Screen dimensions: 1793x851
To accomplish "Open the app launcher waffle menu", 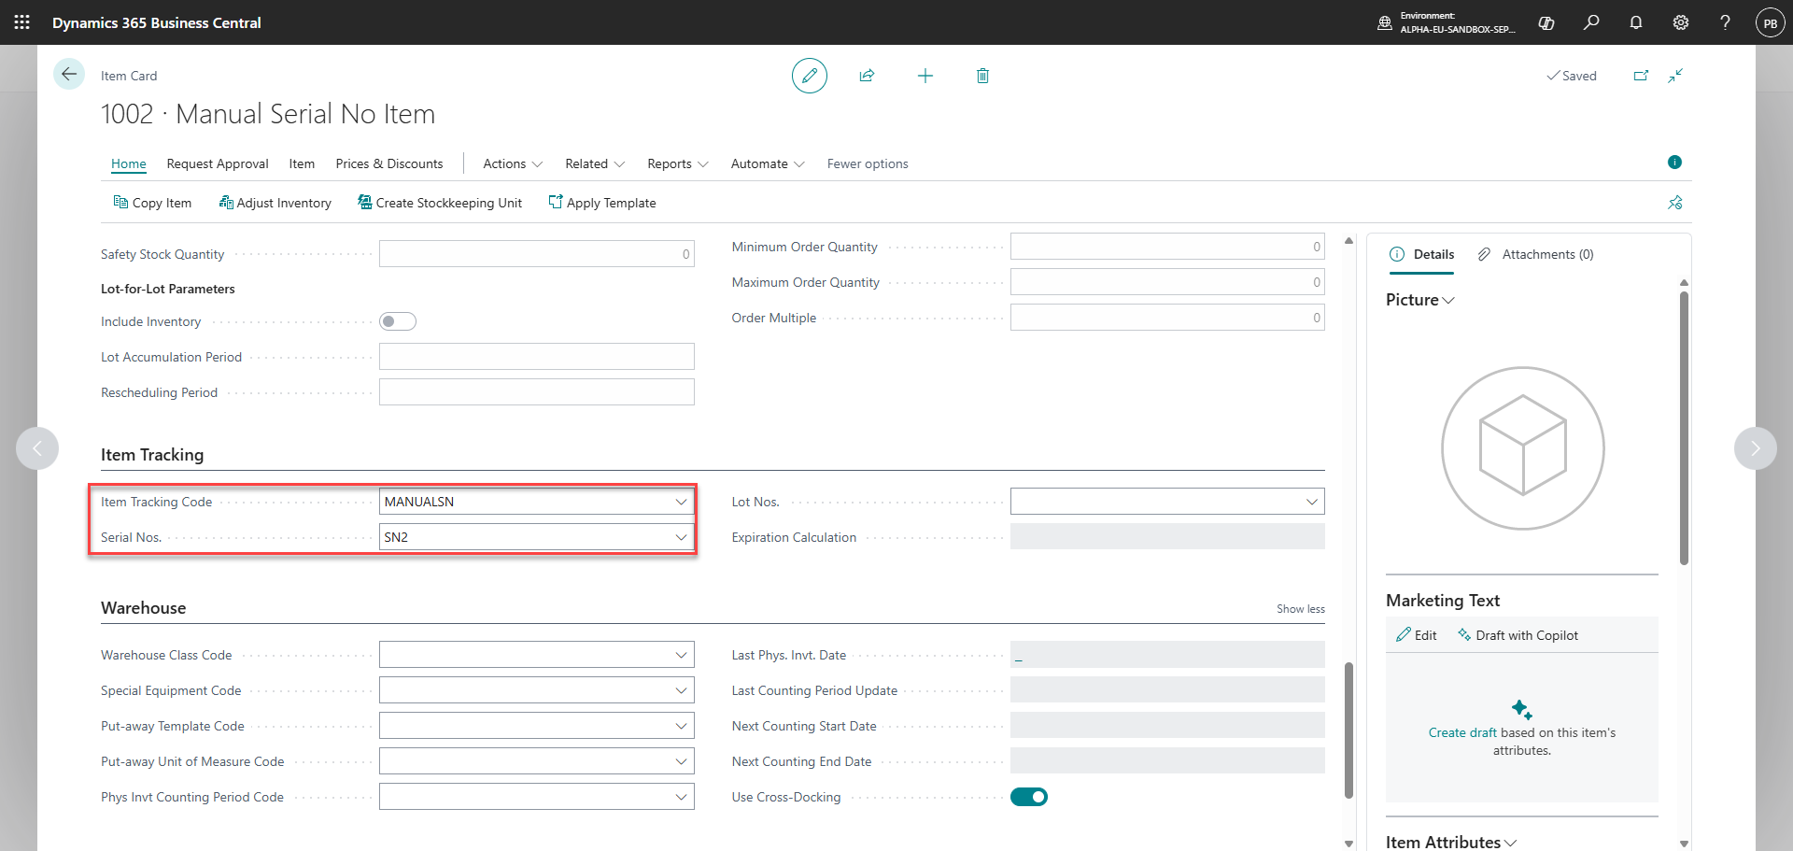I will 22,22.
